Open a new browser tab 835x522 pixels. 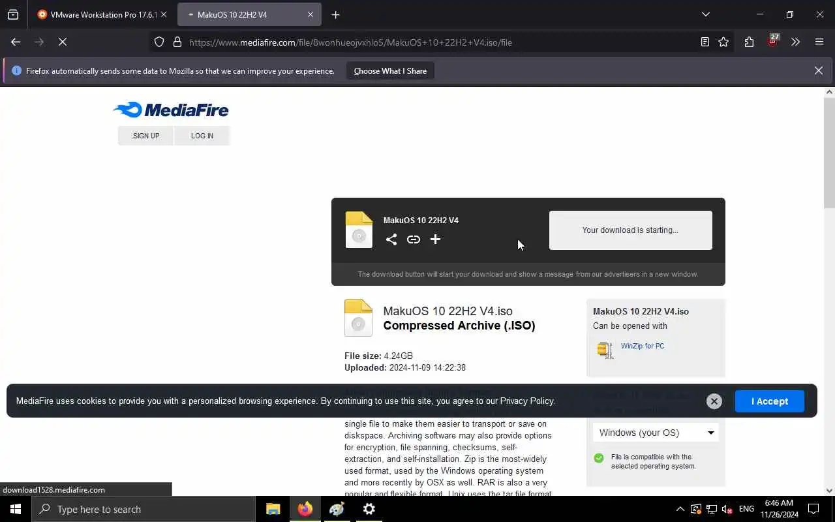(335, 14)
